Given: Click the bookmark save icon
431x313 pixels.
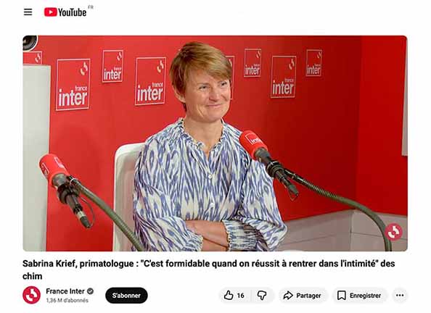Looking at the screenshot, I should [x=342, y=296].
